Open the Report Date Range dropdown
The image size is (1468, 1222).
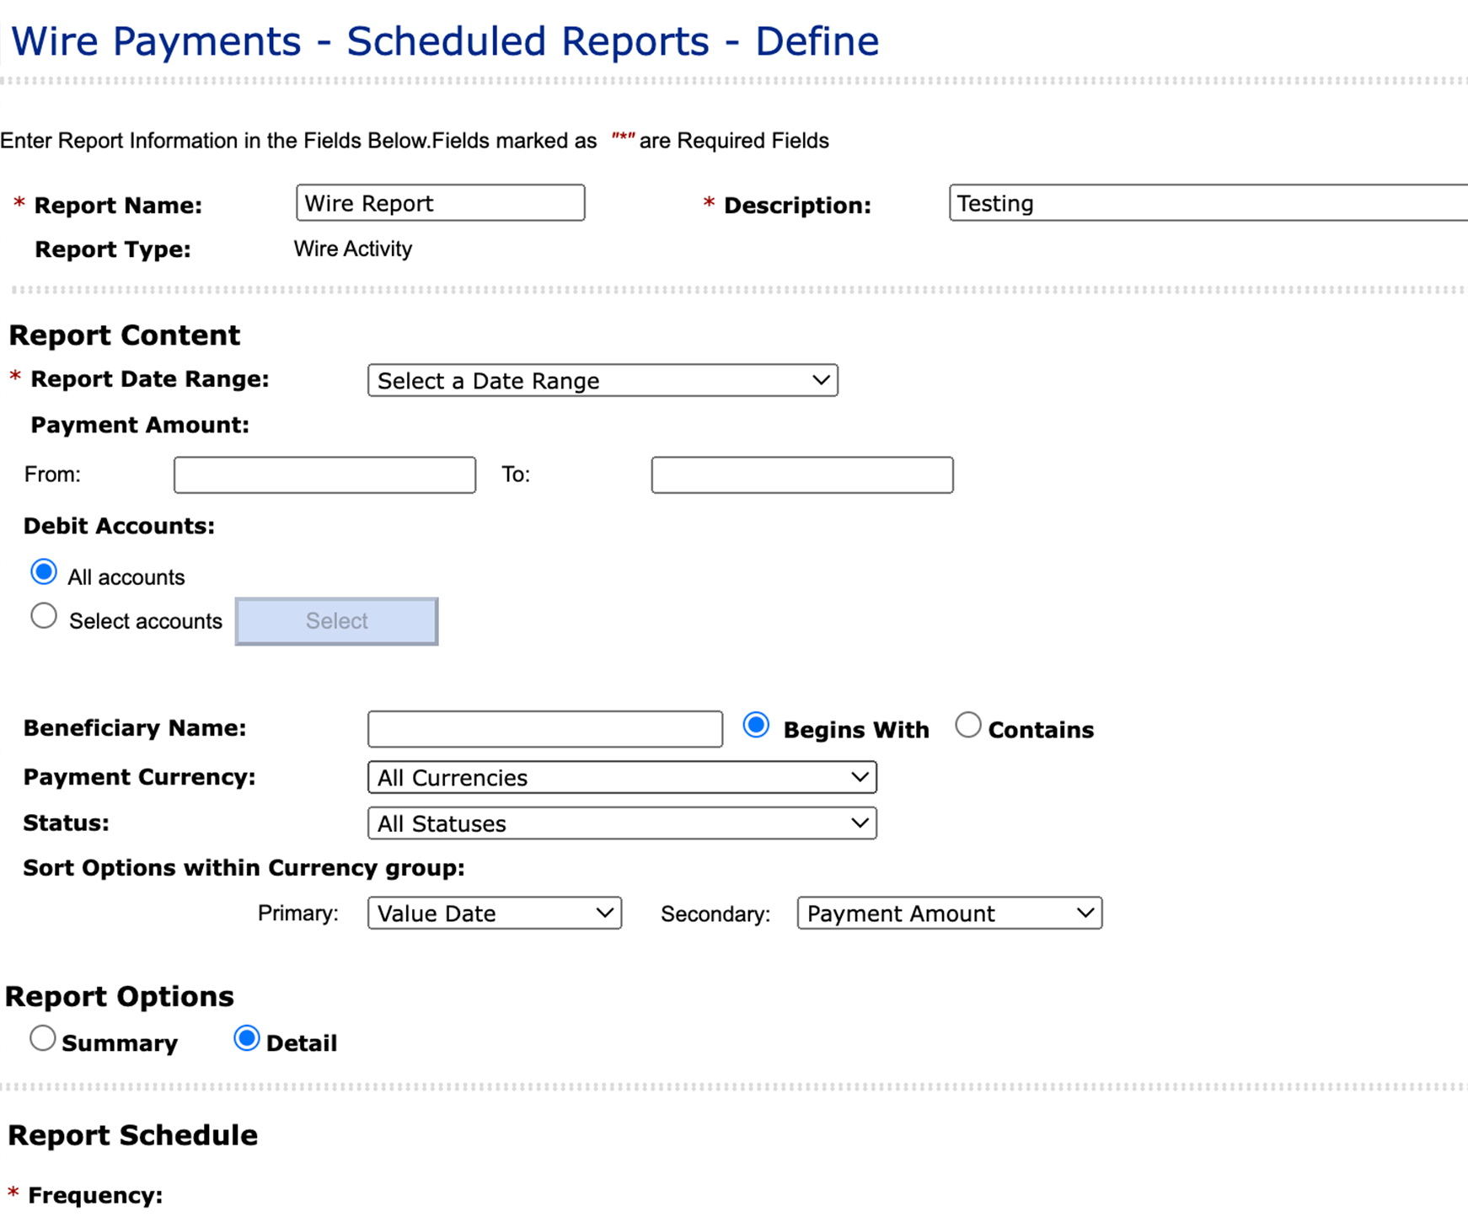pyautogui.click(x=603, y=381)
